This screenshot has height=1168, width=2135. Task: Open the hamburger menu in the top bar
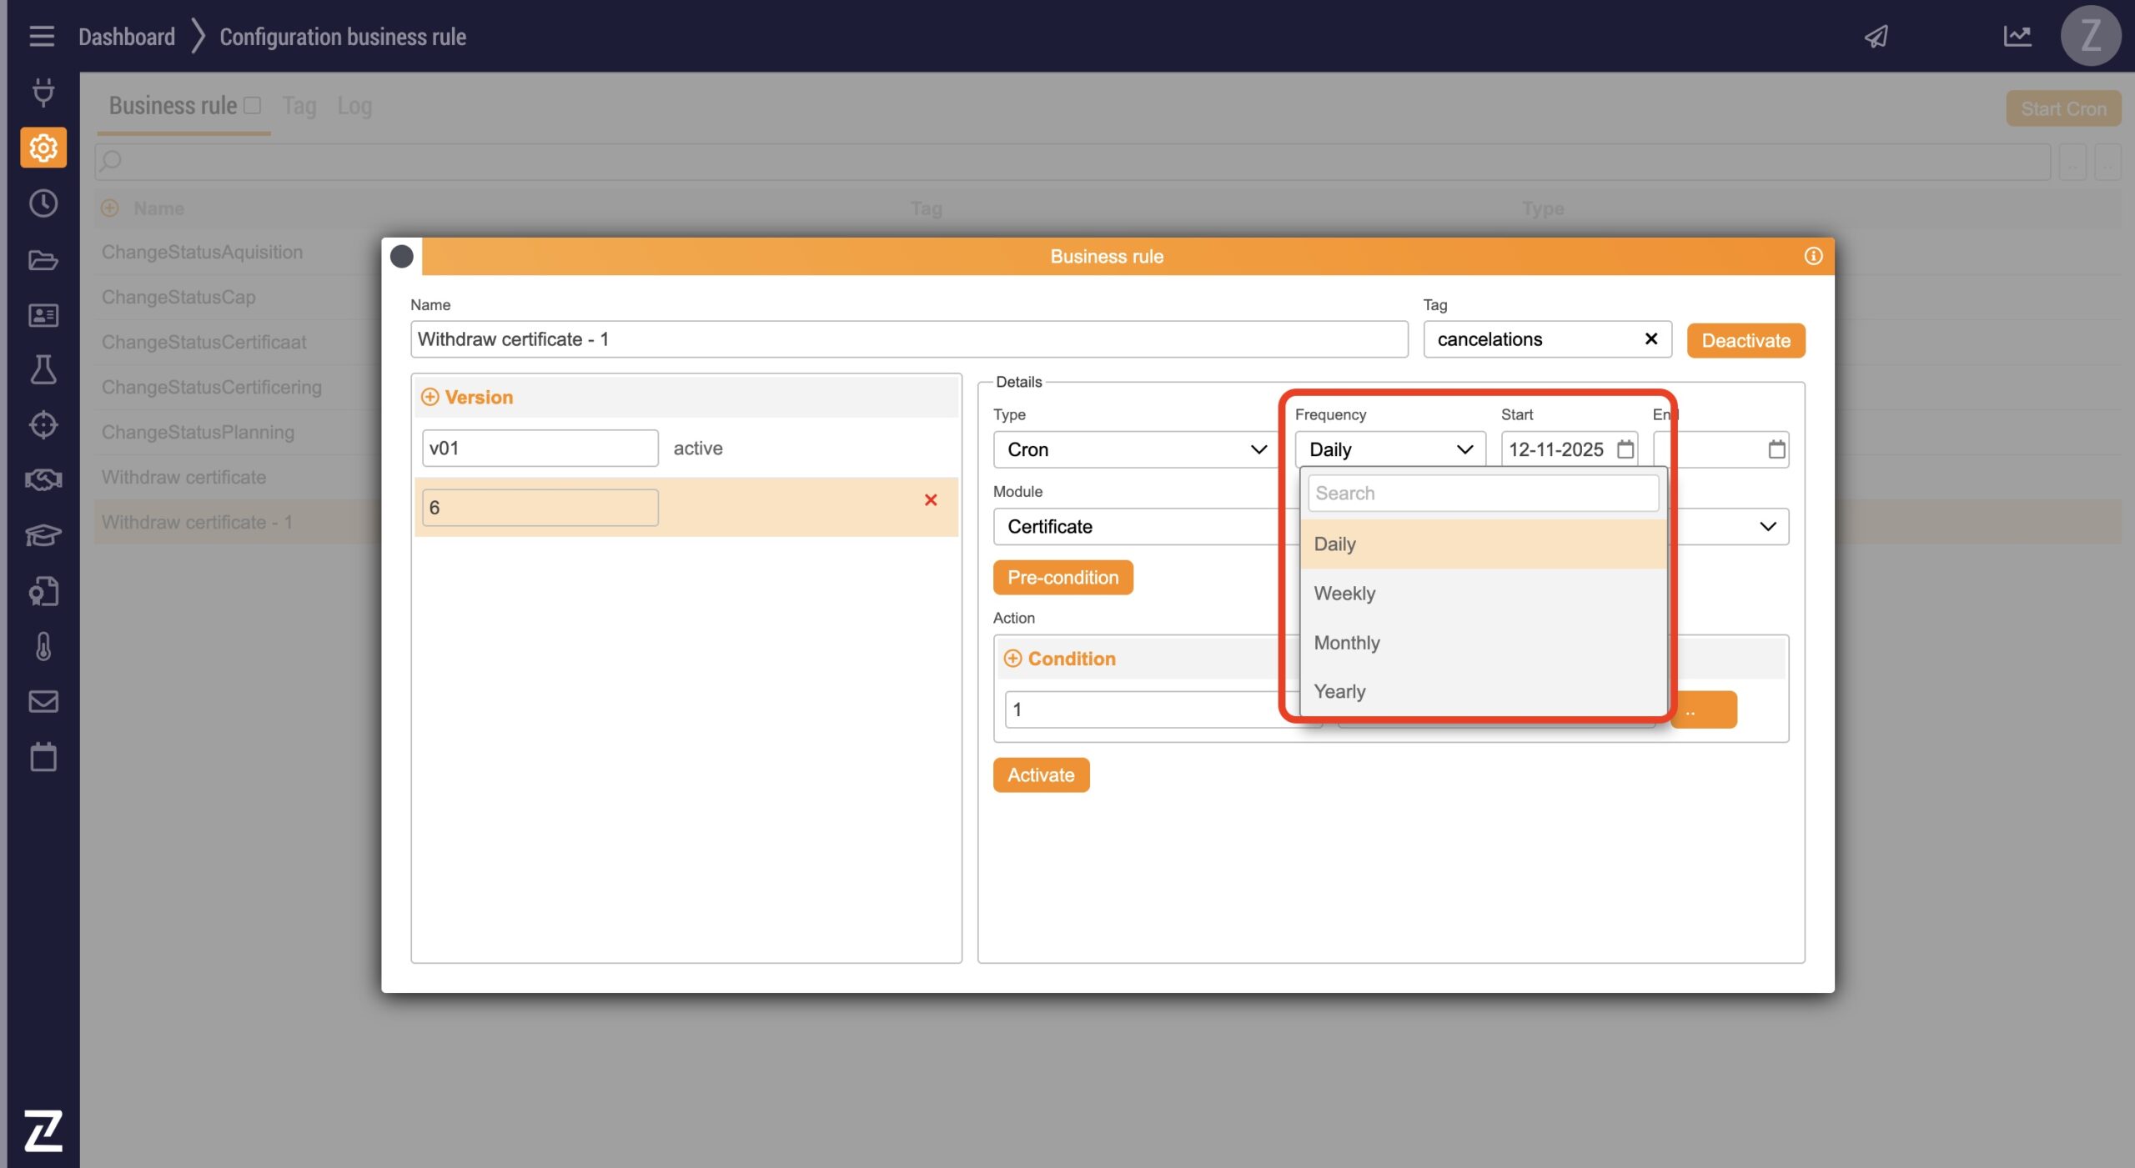(x=42, y=37)
